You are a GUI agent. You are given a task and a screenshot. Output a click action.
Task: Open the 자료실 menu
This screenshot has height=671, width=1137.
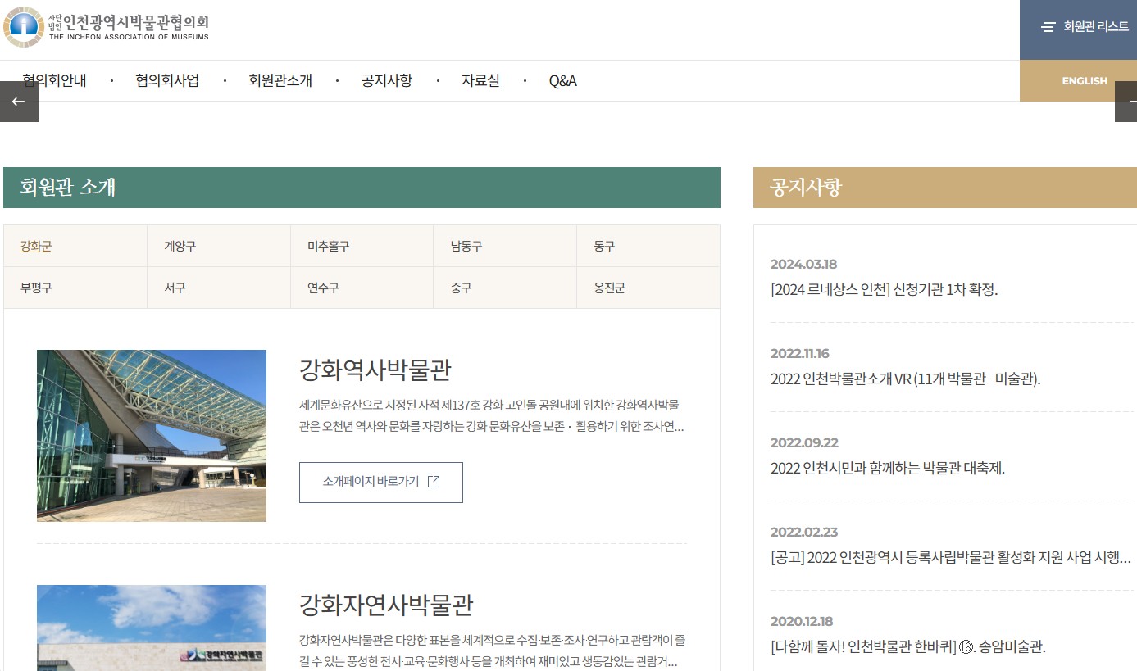480,81
